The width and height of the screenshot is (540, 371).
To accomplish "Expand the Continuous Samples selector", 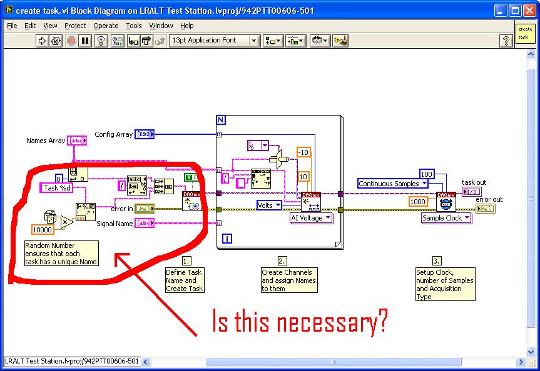I will pyautogui.click(x=393, y=184).
